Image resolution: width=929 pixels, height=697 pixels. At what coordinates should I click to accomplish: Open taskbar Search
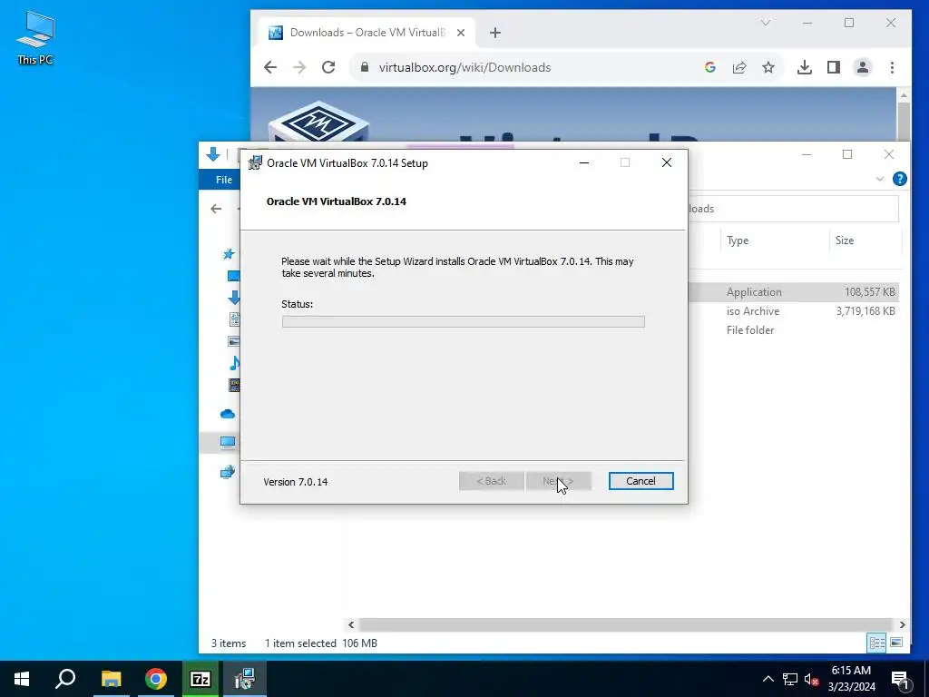tap(65, 679)
